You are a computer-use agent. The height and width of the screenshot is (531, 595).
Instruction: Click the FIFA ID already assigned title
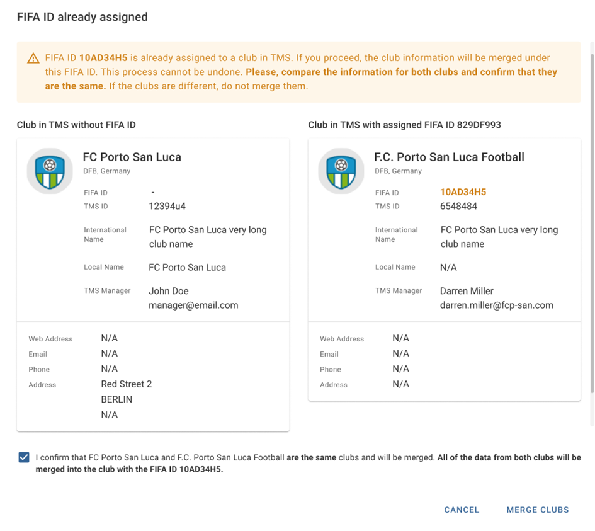(x=82, y=17)
